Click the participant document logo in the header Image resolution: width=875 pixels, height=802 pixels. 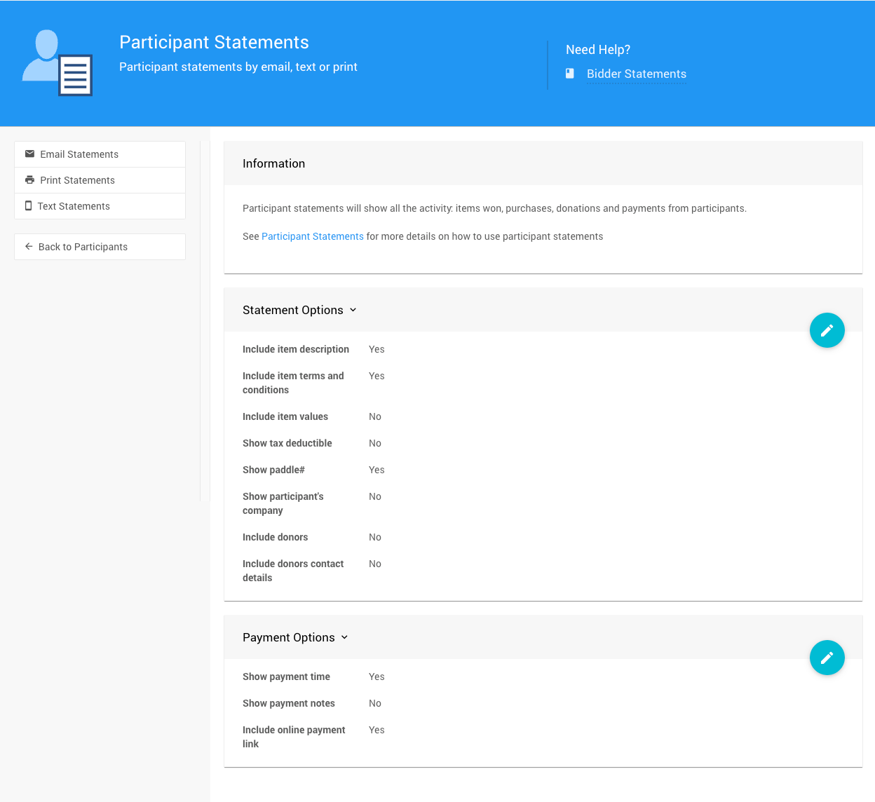tap(58, 63)
